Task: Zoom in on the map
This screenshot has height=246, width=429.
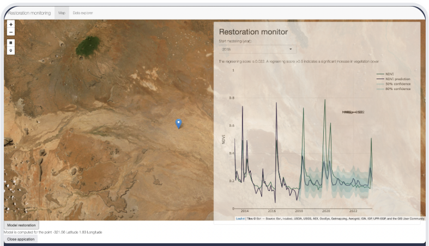Action: [11, 25]
